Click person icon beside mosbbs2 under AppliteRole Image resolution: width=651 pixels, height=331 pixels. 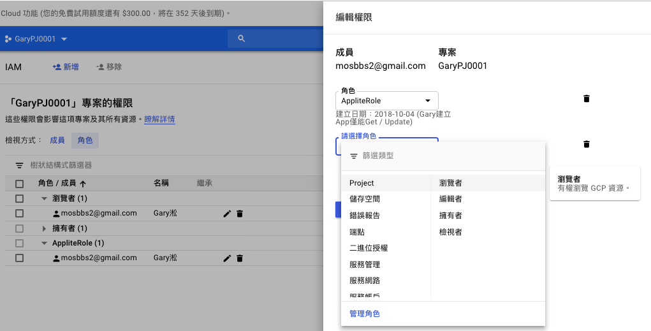[x=57, y=258]
